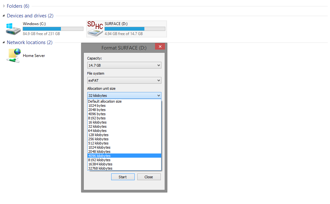Viewport: 330px width, 204px height.
Task: Select the Home Server label
Action: point(34,56)
